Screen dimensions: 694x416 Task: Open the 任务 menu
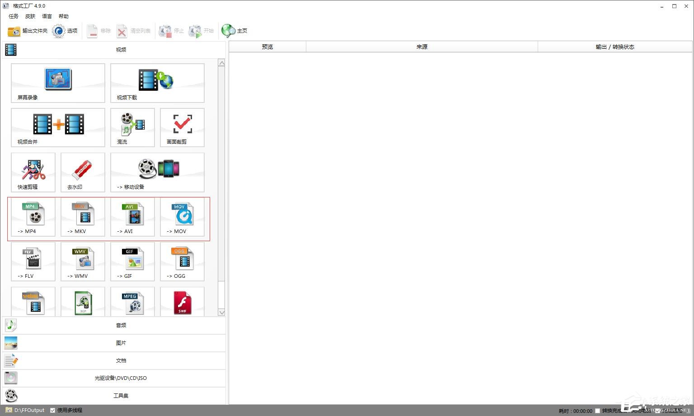(x=14, y=16)
